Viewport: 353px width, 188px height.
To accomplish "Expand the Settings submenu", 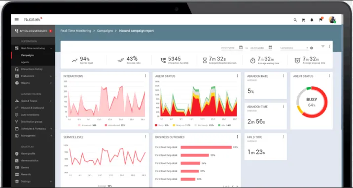I will pyautogui.click(x=51, y=182).
